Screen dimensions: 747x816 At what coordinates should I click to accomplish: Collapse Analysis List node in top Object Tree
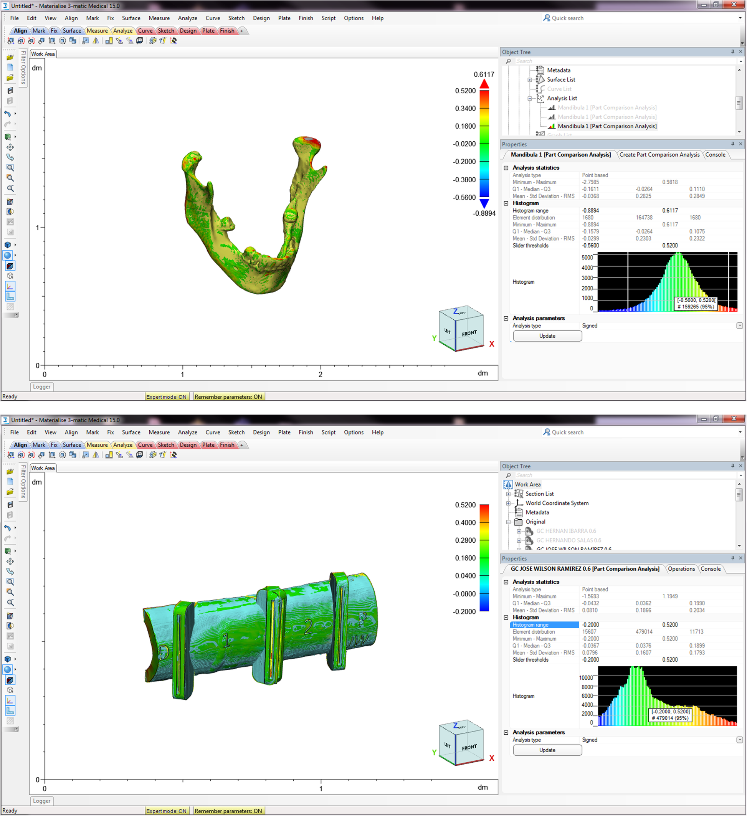click(x=530, y=98)
